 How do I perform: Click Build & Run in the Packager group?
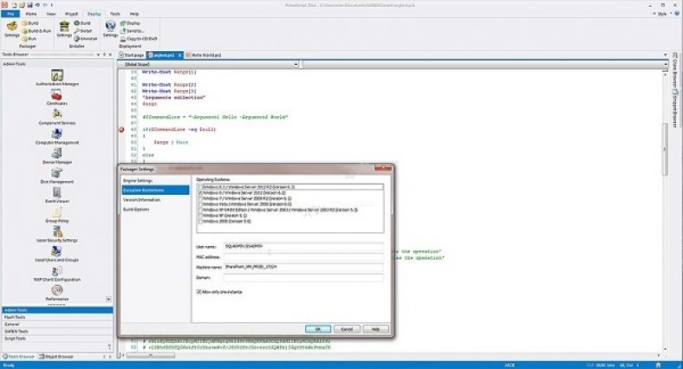(x=36, y=31)
